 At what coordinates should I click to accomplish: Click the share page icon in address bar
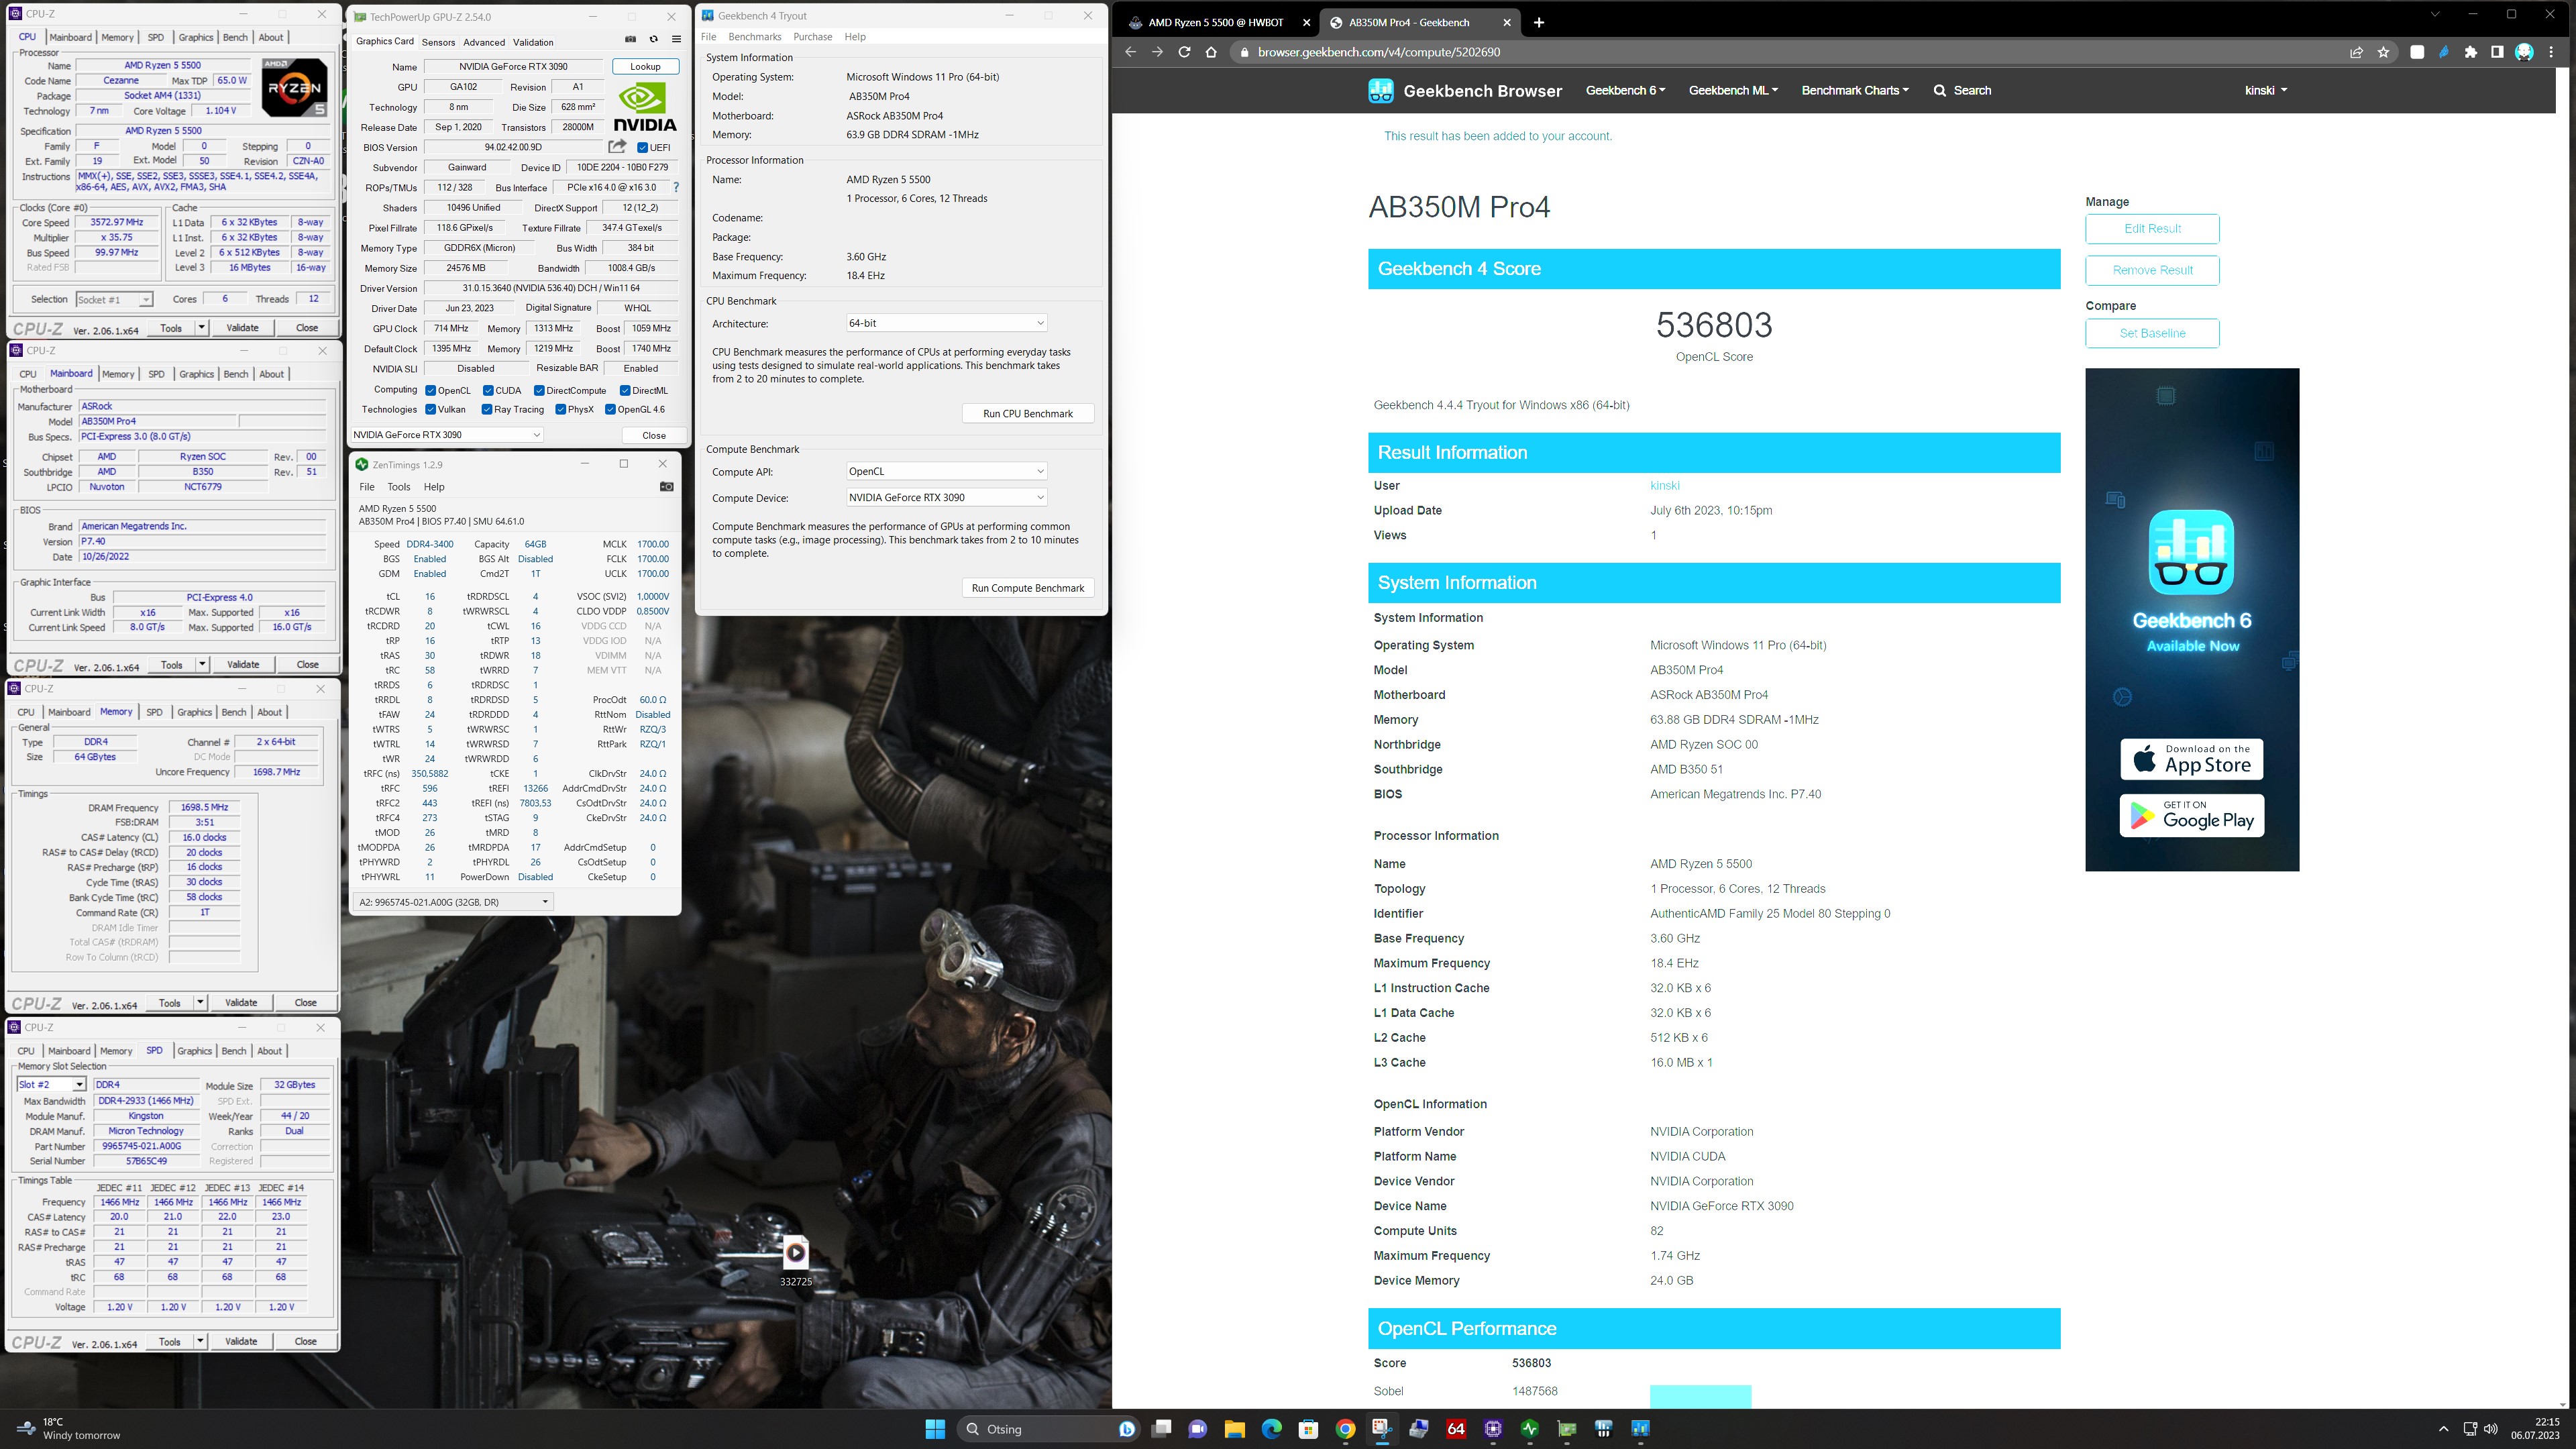pos(2357,52)
